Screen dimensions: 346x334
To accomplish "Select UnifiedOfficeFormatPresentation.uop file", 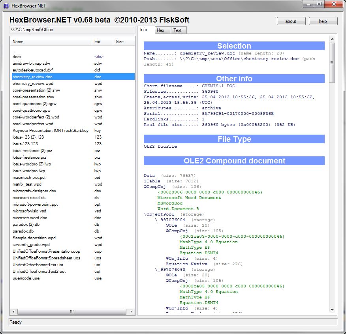I will pos(73,251).
